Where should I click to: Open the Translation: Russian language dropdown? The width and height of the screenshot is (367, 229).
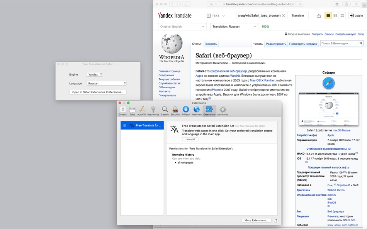click(x=234, y=27)
